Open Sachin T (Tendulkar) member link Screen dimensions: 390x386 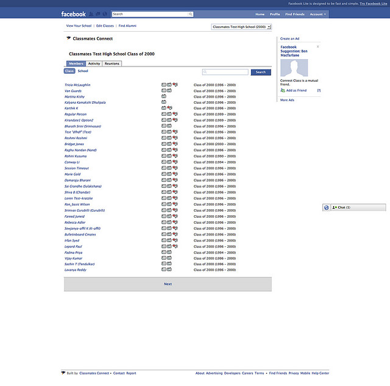(80, 264)
